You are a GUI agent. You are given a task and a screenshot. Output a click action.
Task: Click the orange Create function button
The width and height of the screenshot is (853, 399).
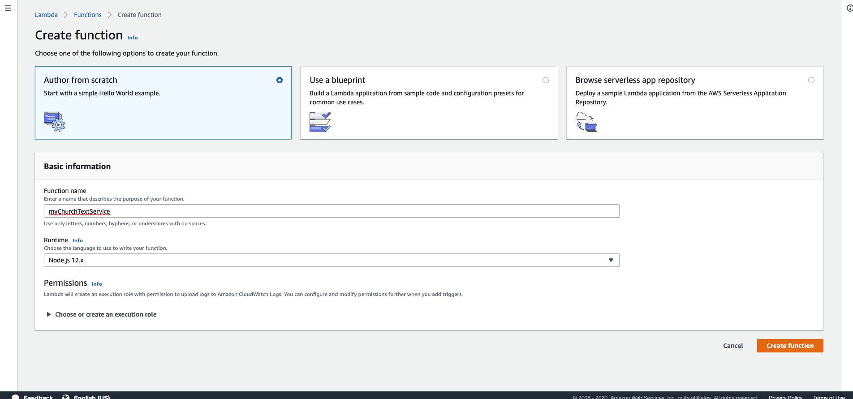(790, 346)
